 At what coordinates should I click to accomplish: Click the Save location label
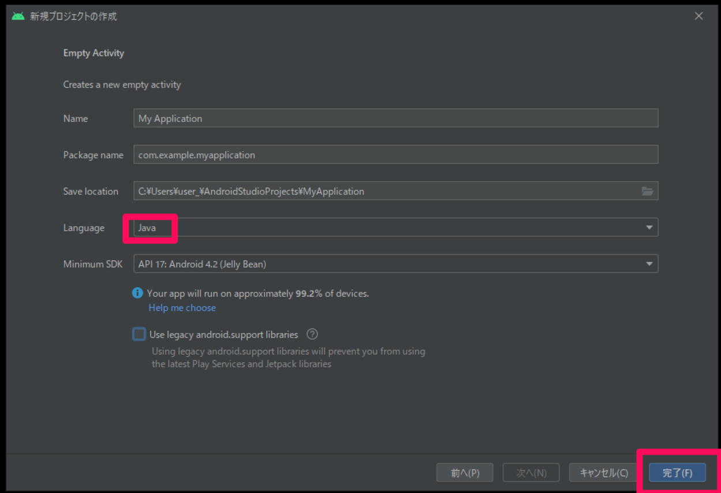click(91, 191)
